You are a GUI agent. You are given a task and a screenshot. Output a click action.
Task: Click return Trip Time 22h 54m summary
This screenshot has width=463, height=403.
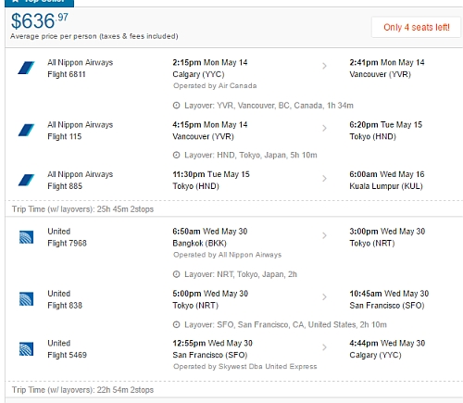pos(82,390)
